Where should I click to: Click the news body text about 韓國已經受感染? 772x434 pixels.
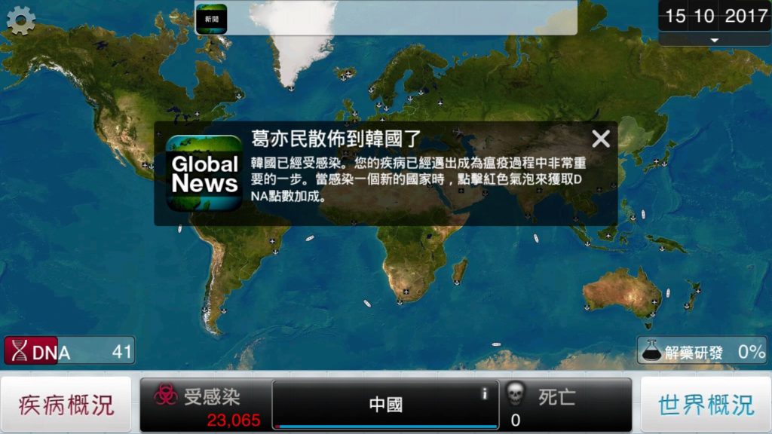coord(418,179)
